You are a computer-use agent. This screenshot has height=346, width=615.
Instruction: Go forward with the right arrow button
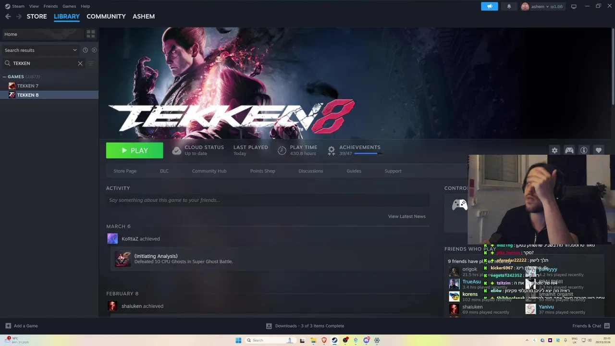click(x=19, y=16)
